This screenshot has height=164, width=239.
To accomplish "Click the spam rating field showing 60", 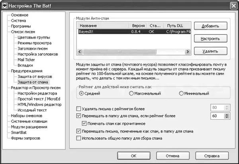I will (x=217, y=116).
